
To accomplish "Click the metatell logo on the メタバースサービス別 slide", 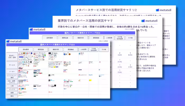I will point(164,10).
